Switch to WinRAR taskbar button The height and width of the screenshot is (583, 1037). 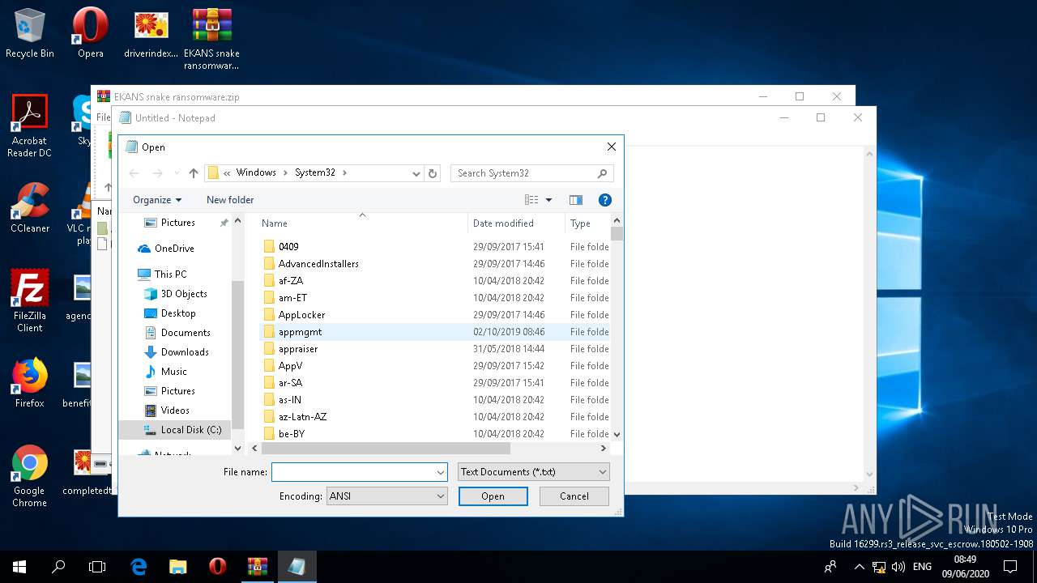tap(258, 567)
